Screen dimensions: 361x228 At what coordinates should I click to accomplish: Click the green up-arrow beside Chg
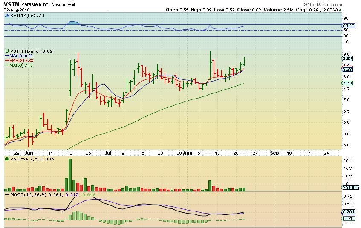coord(340,10)
